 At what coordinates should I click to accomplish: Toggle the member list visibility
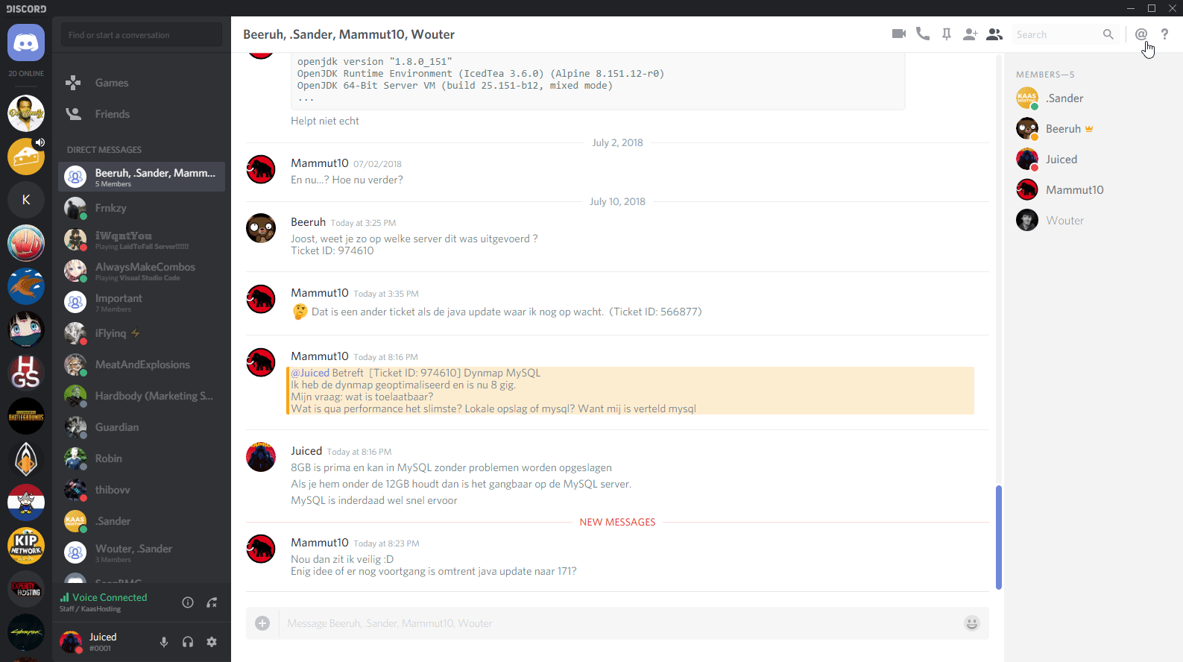pos(994,34)
